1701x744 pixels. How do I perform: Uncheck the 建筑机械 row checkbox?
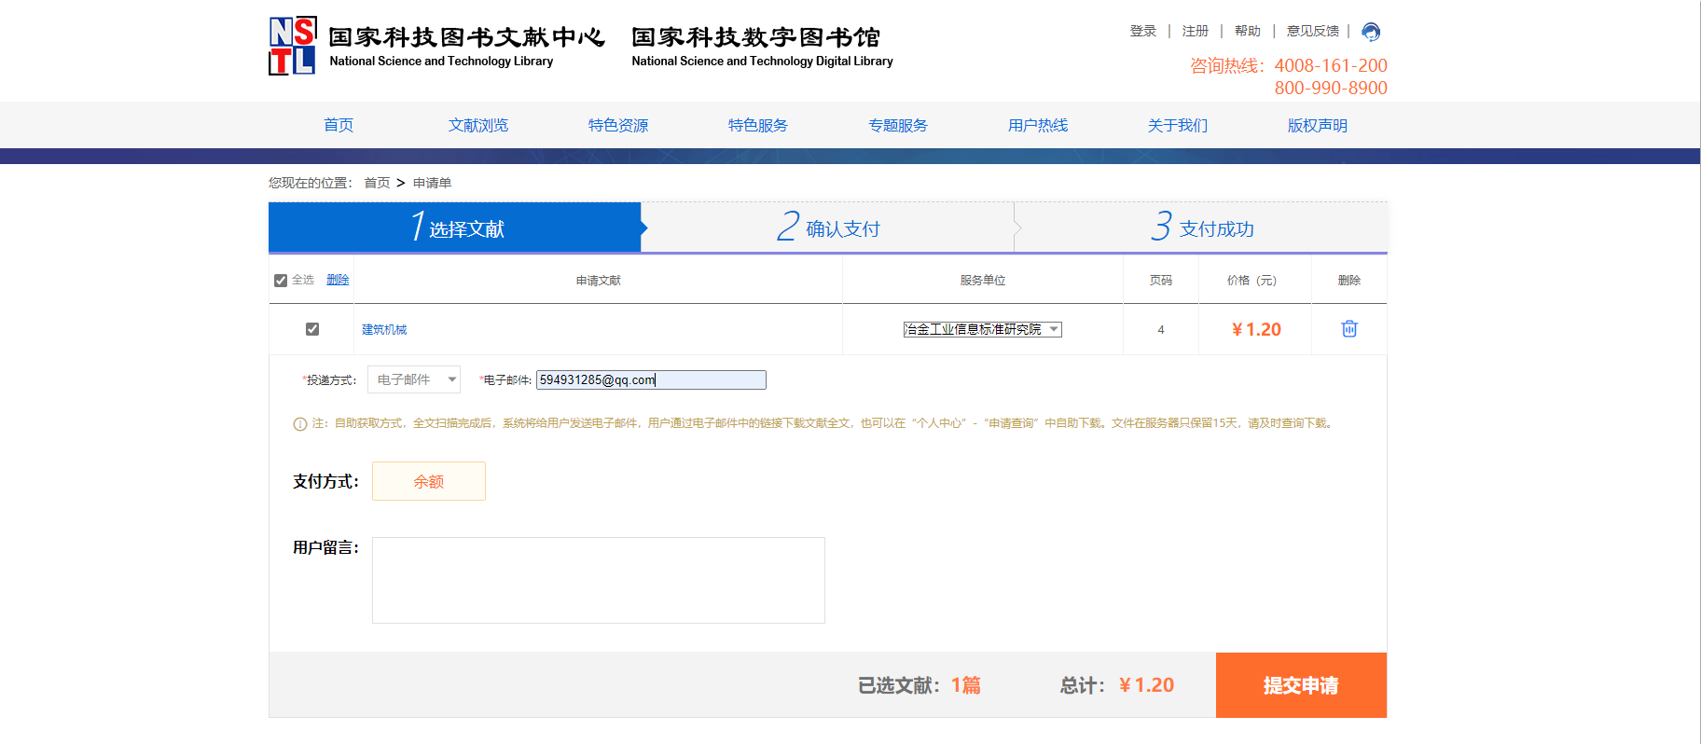[x=312, y=329]
